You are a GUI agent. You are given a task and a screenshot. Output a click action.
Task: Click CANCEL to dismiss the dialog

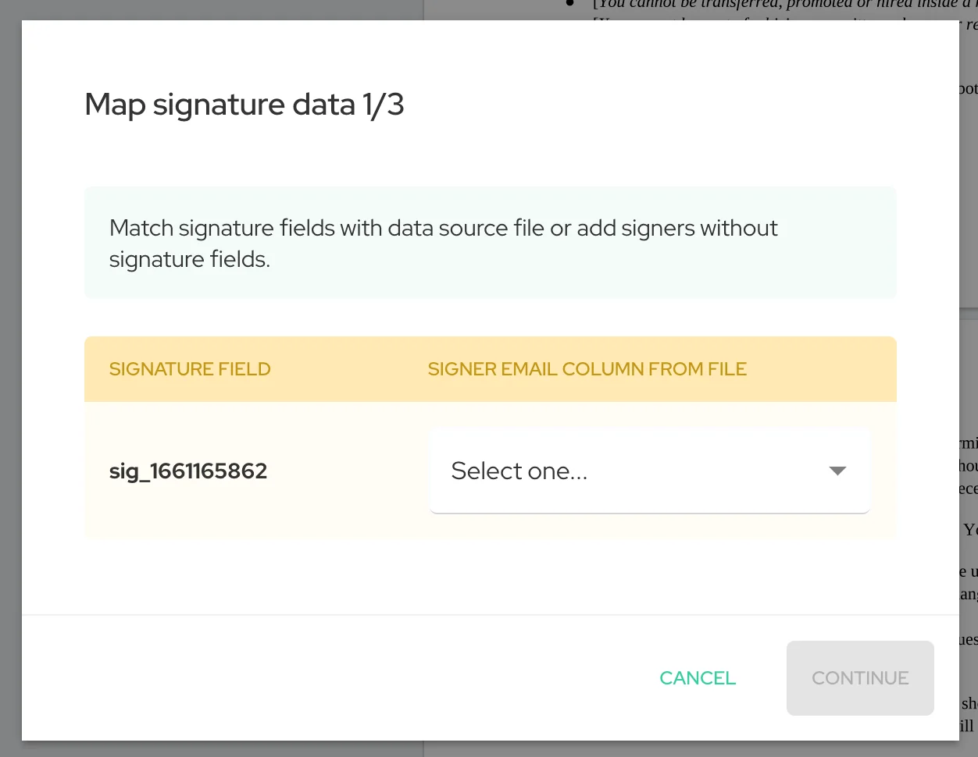point(697,678)
